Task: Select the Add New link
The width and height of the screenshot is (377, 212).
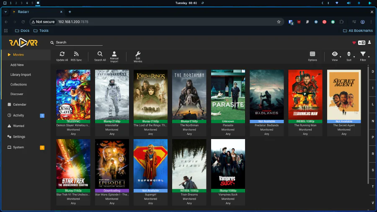Action: coord(17,65)
